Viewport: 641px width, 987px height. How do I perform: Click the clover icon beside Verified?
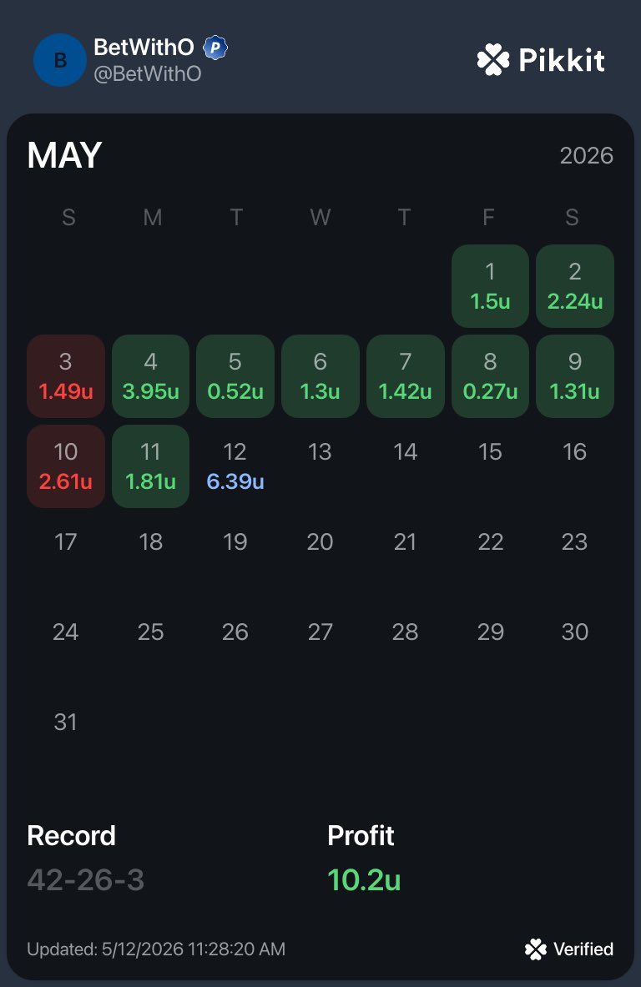tap(536, 949)
